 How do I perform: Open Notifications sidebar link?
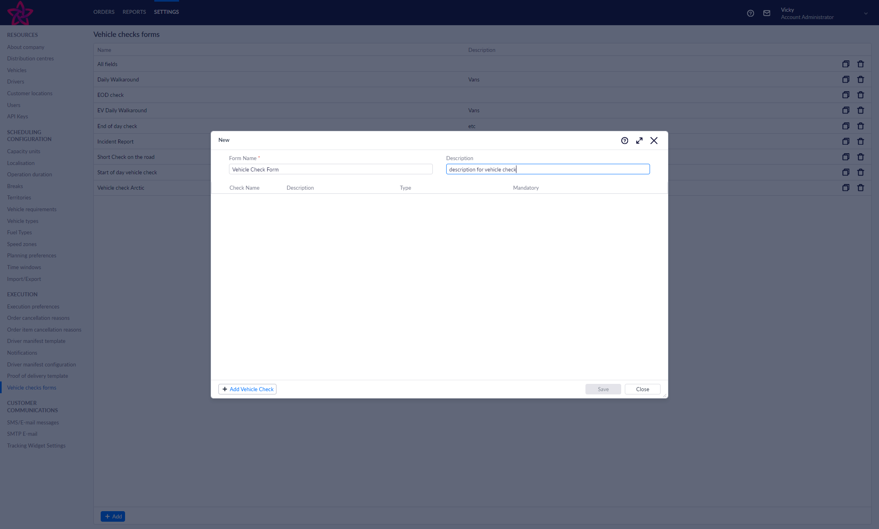[x=22, y=353]
